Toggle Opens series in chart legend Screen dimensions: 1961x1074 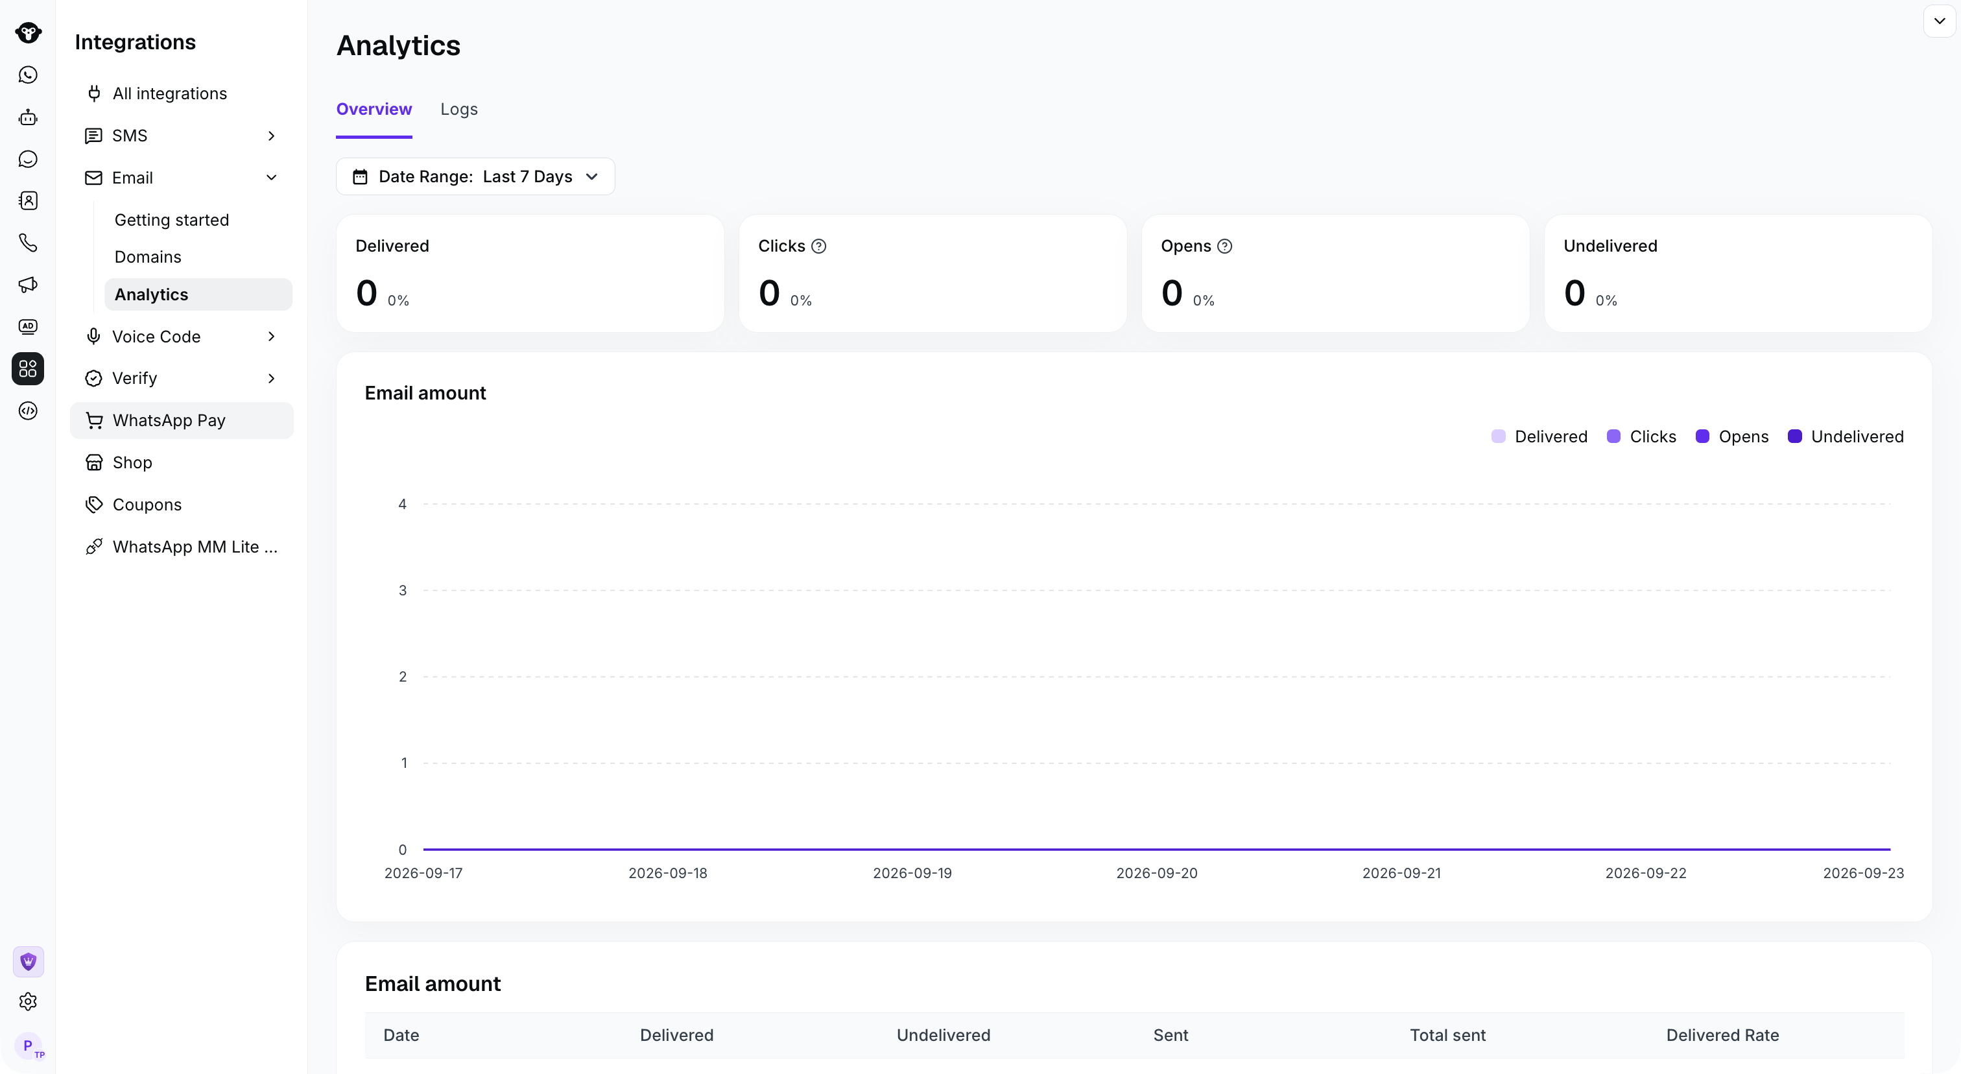1732,437
